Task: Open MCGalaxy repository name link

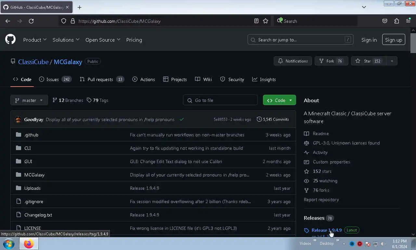Action: click(x=68, y=62)
